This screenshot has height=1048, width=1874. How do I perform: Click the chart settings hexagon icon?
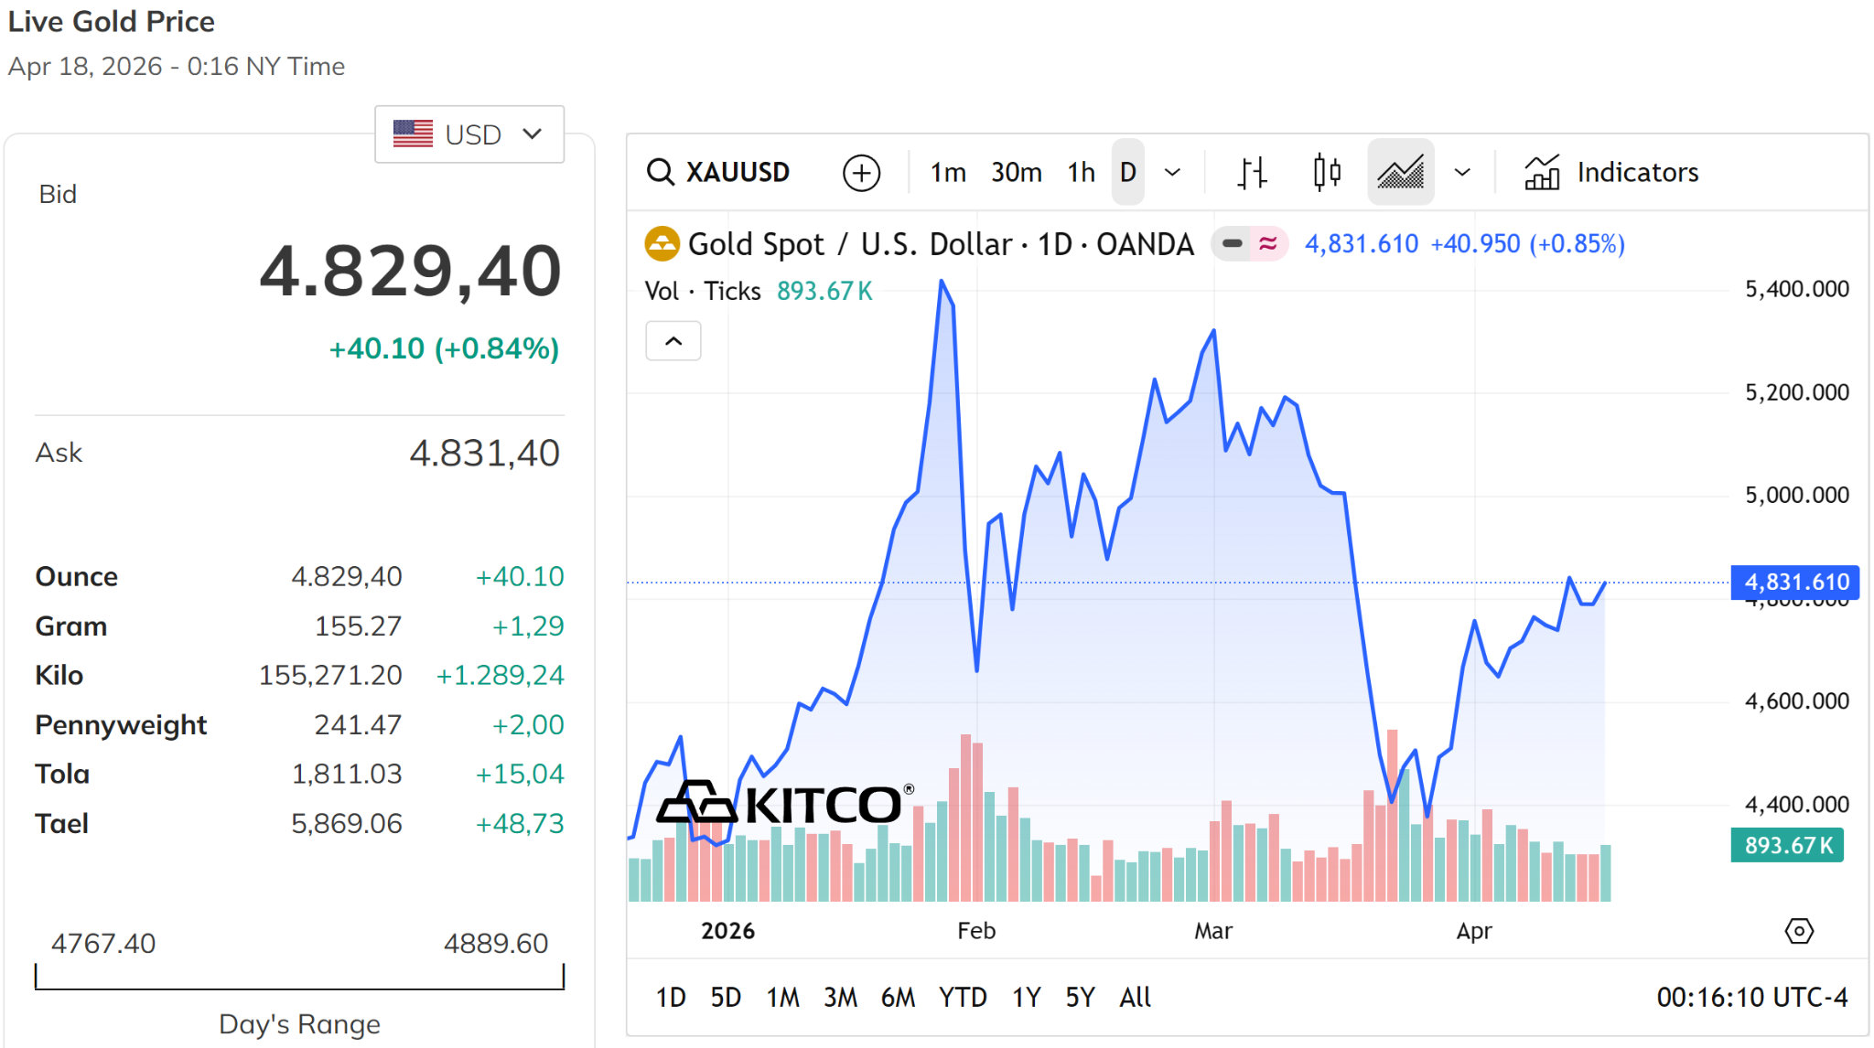[x=1798, y=931]
